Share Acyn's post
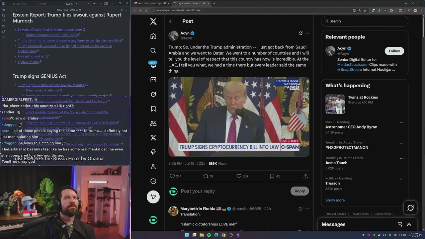The height and width of the screenshot is (239, 425). [305, 176]
